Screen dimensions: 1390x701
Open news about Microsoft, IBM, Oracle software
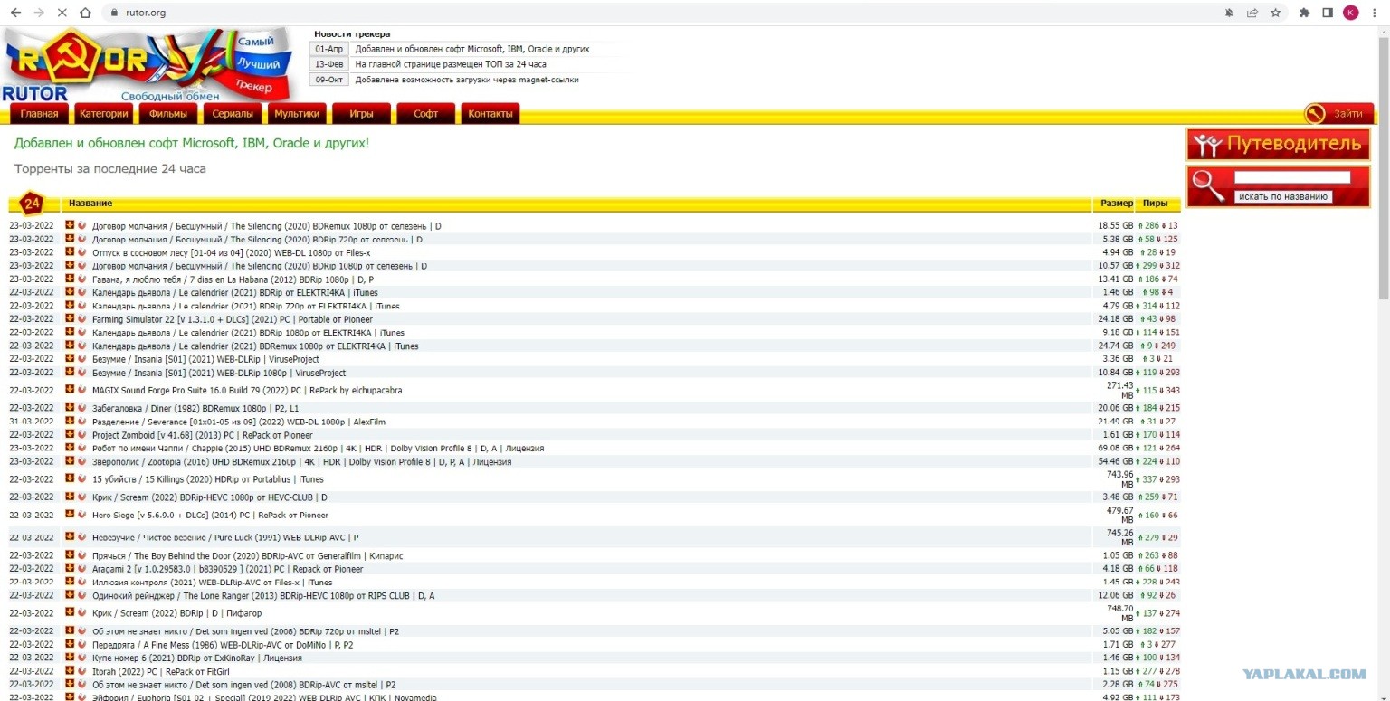(x=471, y=49)
